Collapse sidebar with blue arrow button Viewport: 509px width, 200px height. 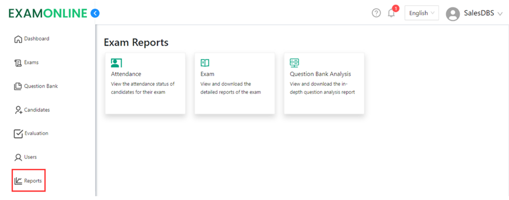coord(95,13)
